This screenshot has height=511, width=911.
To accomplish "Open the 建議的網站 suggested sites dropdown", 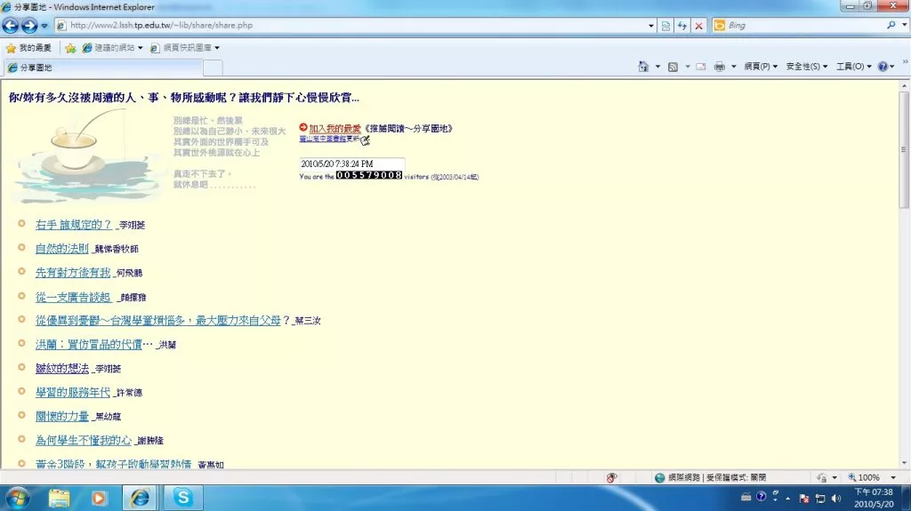I will (x=113, y=48).
